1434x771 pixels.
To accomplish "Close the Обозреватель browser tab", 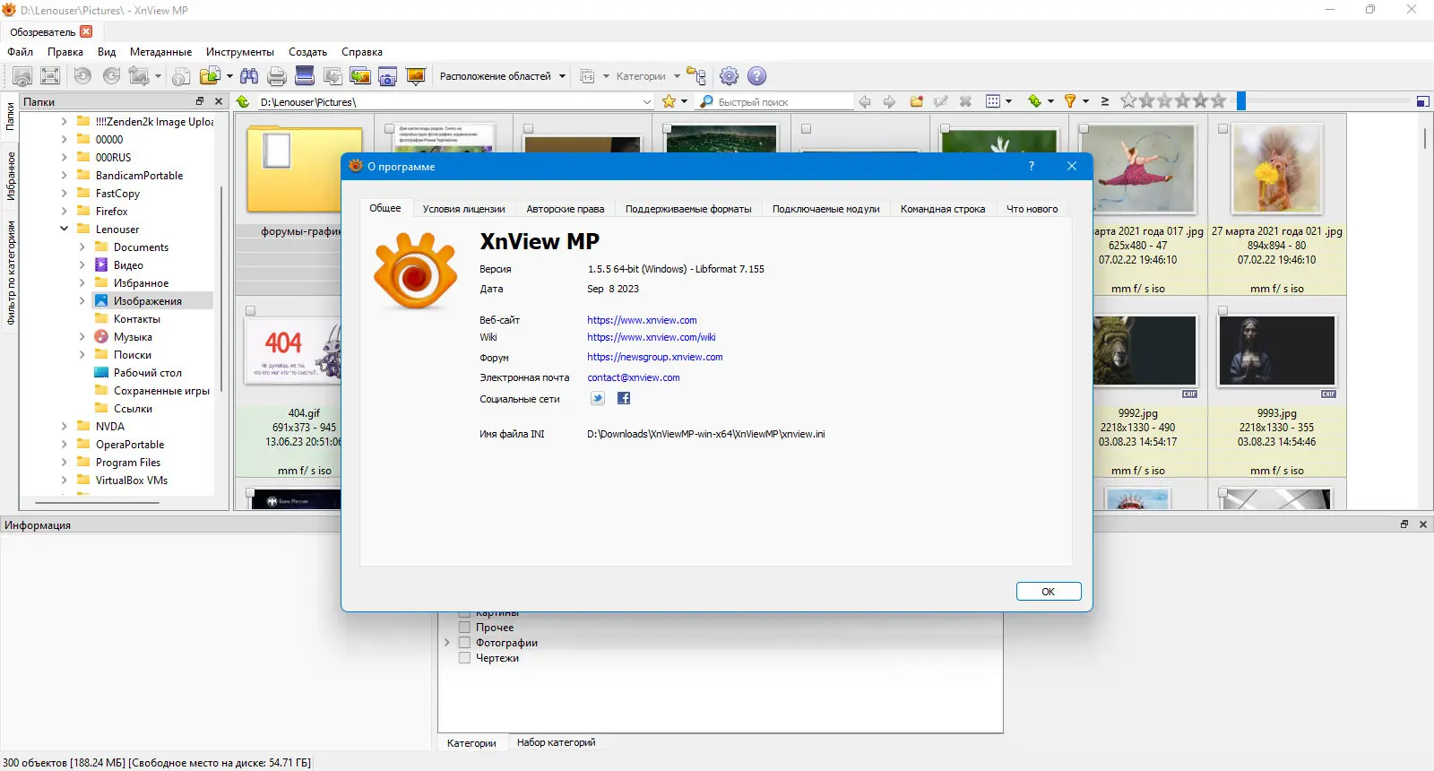I will point(86,31).
